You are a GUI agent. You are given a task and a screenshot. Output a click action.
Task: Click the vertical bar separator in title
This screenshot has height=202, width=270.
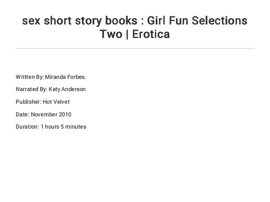coord(127,34)
